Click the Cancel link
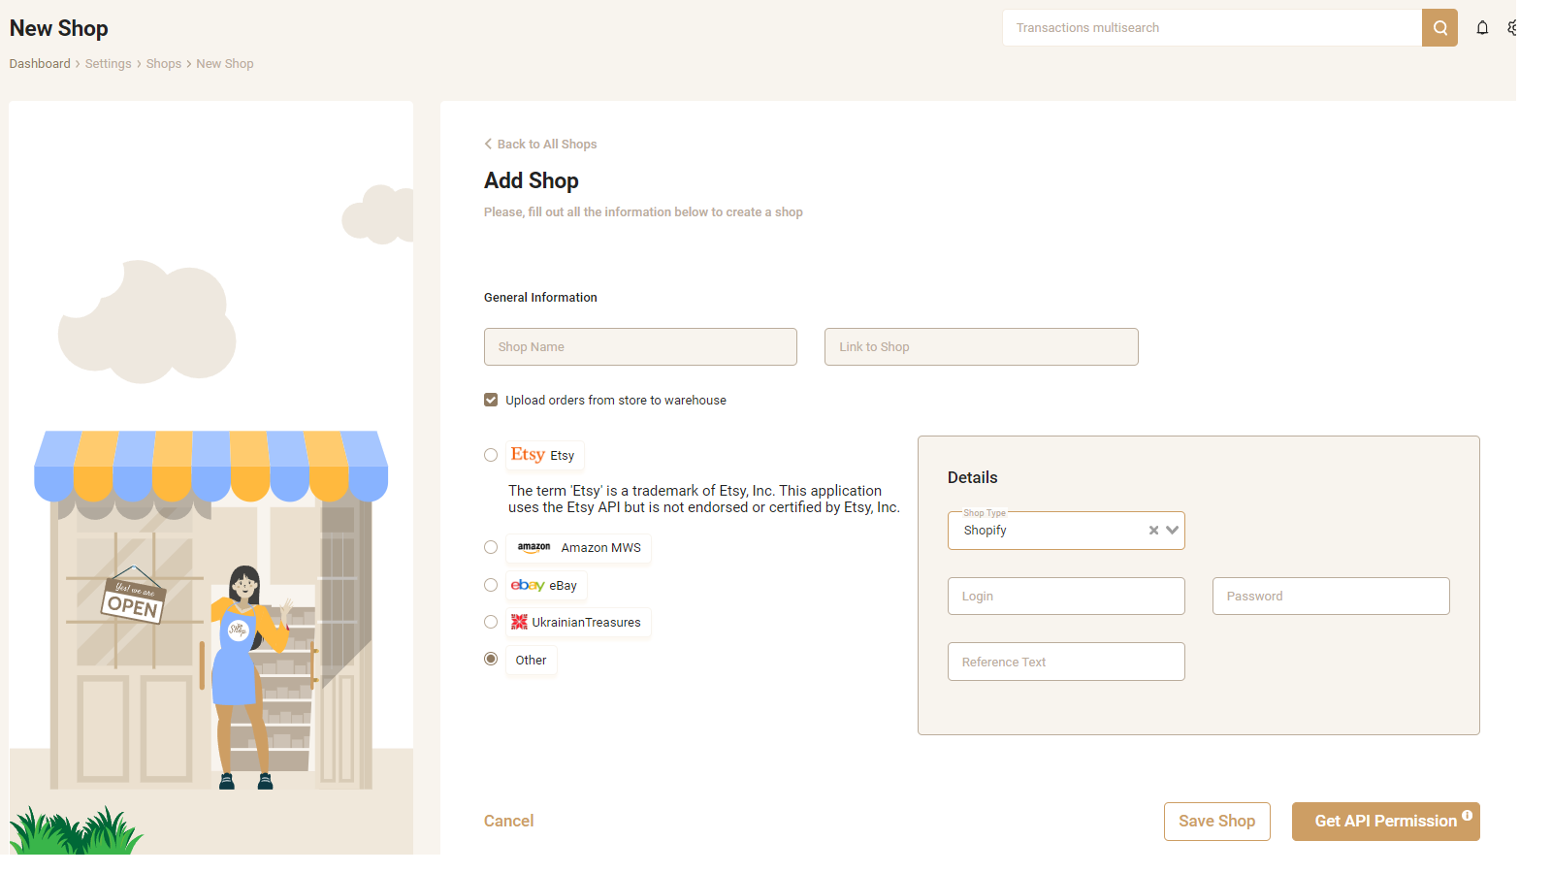The image size is (1552, 873). (x=509, y=821)
